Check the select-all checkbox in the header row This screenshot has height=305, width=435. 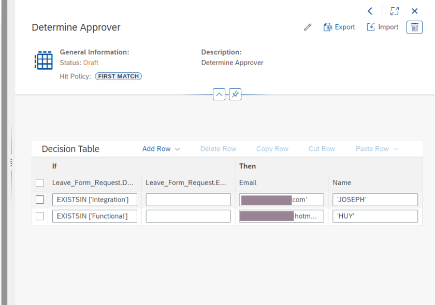pyautogui.click(x=40, y=182)
